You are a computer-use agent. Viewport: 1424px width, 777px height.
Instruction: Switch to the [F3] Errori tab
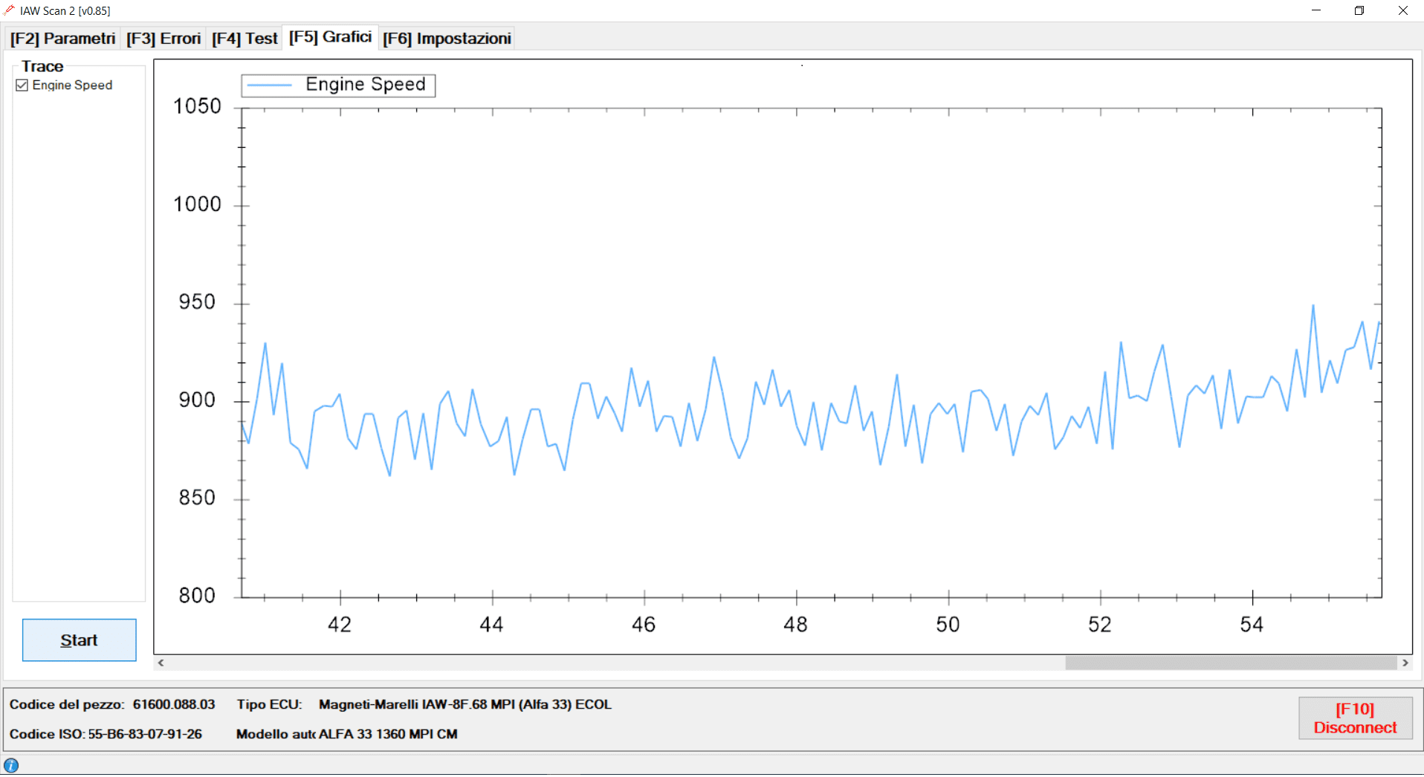point(164,39)
